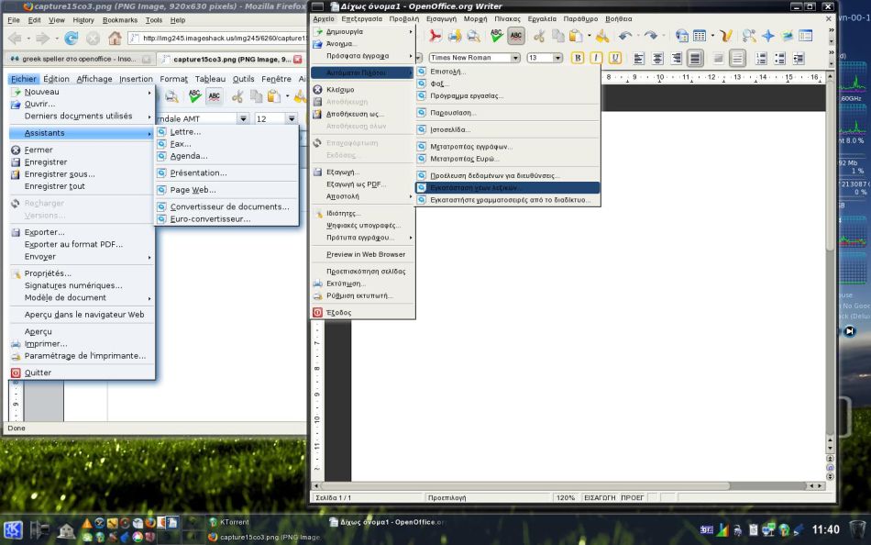Click Έξοδος to quit Writer
This screenshot has height=545, width=871.
point(363,313)
